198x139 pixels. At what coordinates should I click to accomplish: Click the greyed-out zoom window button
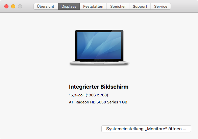[x=20, y=6]
